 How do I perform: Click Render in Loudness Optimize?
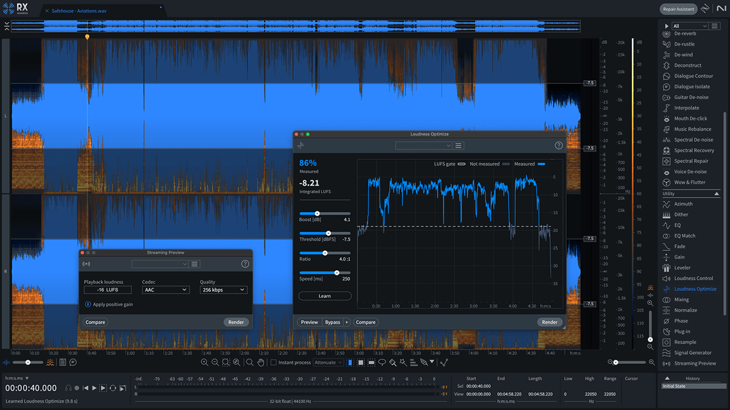pos(549,323)
